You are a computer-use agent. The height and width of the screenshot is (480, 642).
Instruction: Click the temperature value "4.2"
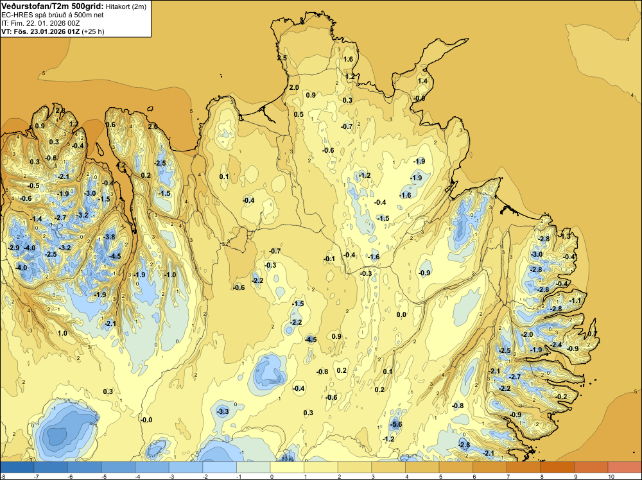point(121,166)
